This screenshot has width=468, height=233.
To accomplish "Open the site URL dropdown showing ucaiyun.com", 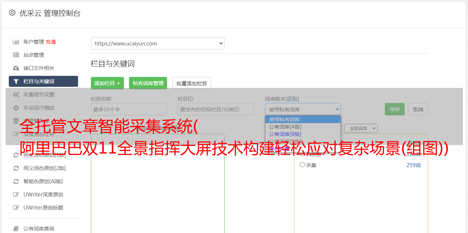I will tap(158, 43).
